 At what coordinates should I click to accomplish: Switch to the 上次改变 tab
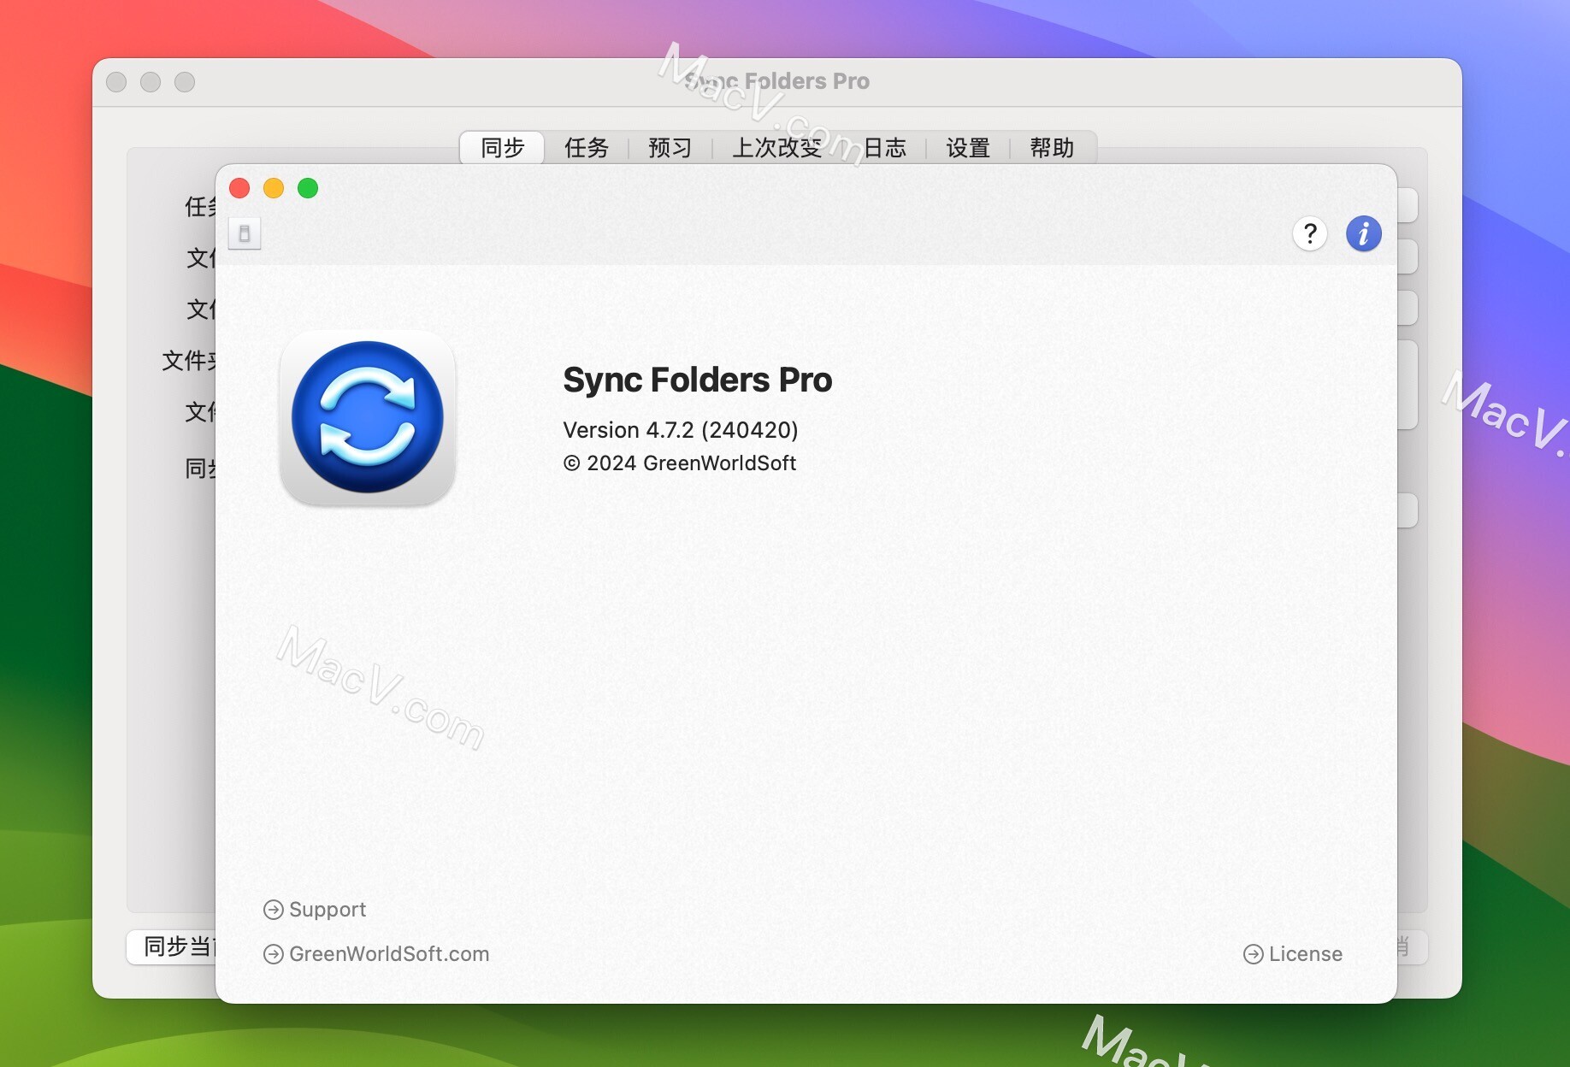click(776, 148)
